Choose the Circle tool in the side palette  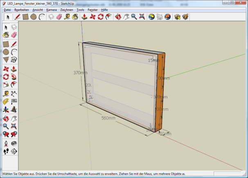[x=6, y=52]
